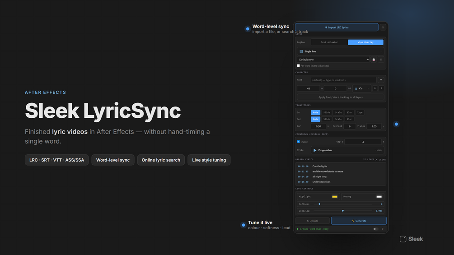Screen dimensions: 454x255
Task: Click the Progress bar play triangle icon
Action: pos(315,150)
